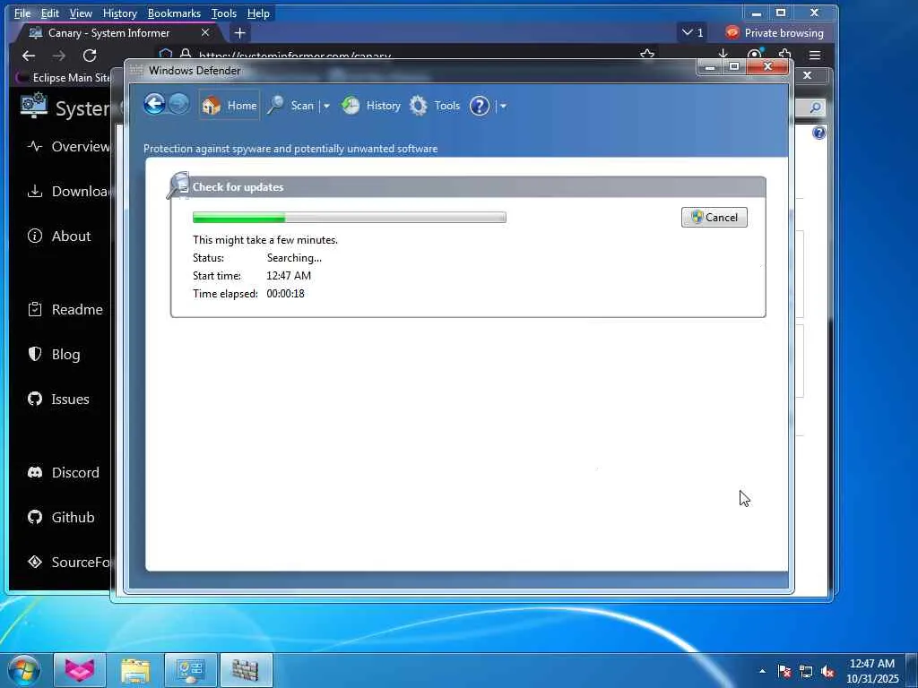Click the Private browsing indicator
The width and height of the screenshot is (918, 688).
(x=774, y=33)
